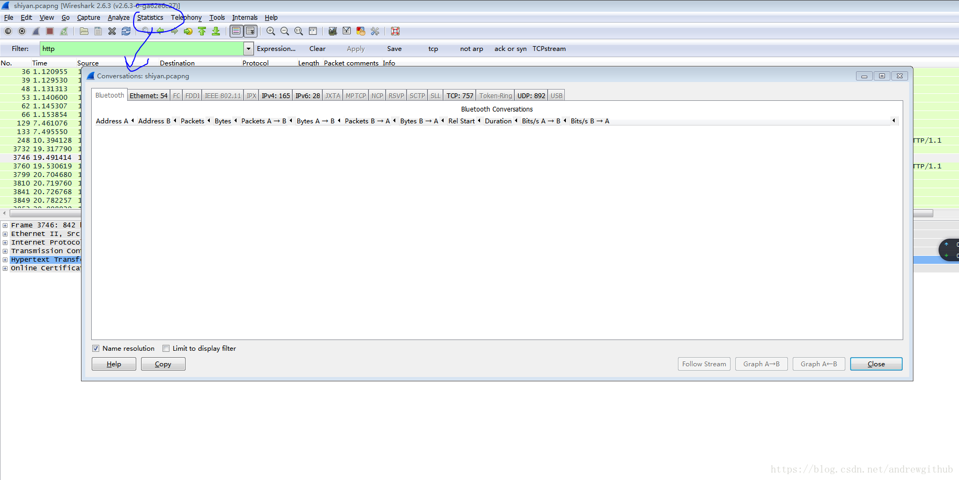Sort by Duration column header

coord(498,121)
